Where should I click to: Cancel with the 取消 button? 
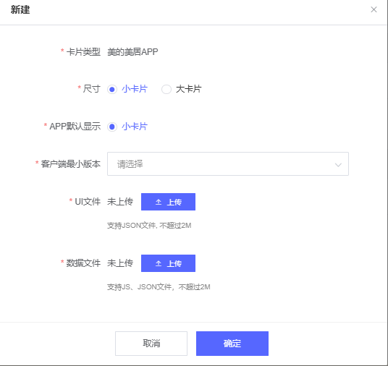click(151, 344)
